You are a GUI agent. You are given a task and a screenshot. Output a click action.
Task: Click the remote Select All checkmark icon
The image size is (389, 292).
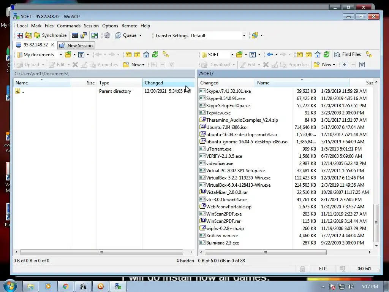coord(362,65)
